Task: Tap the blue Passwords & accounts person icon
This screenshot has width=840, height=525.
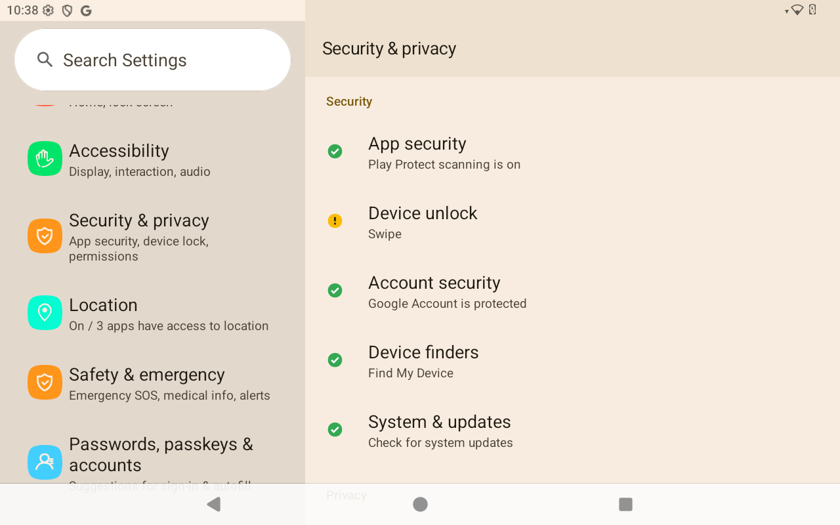Action: (45, 462)
